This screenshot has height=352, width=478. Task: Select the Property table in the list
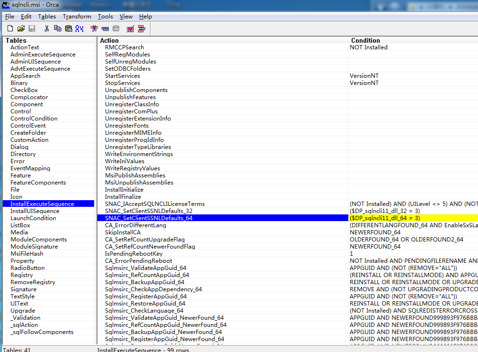click(22, 261)
